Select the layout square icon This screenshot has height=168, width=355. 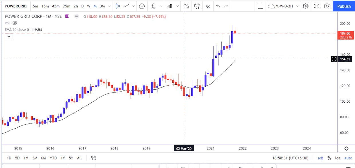[x=260, y=6]
